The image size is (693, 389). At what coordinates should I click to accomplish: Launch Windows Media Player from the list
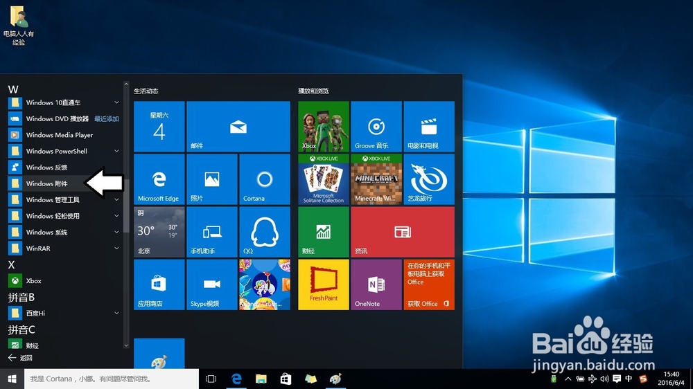(64, 135)
